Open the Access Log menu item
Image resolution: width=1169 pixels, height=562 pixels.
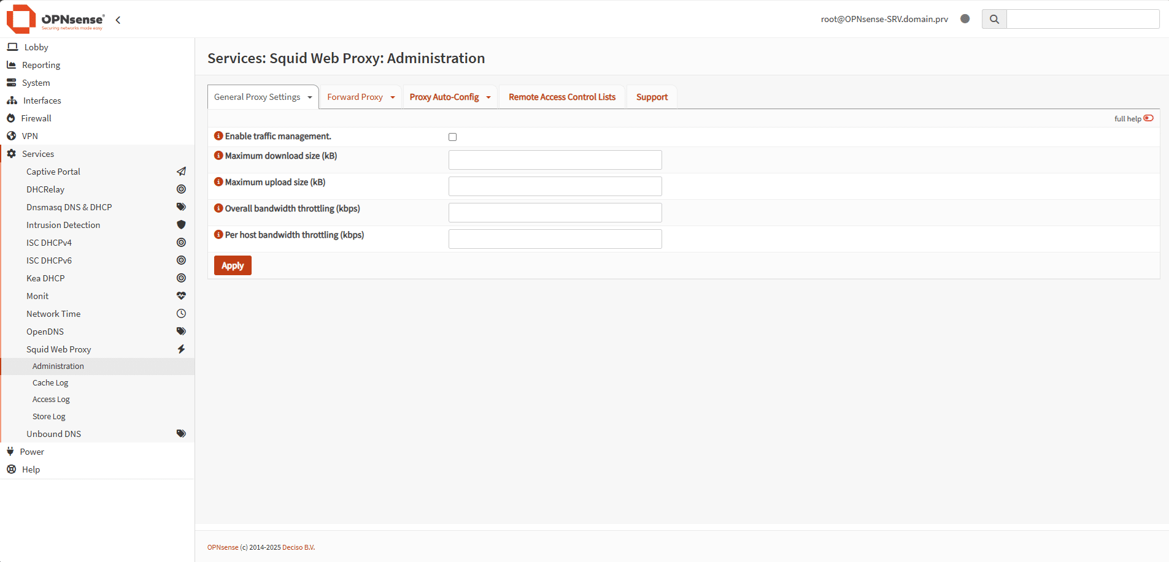51,400
